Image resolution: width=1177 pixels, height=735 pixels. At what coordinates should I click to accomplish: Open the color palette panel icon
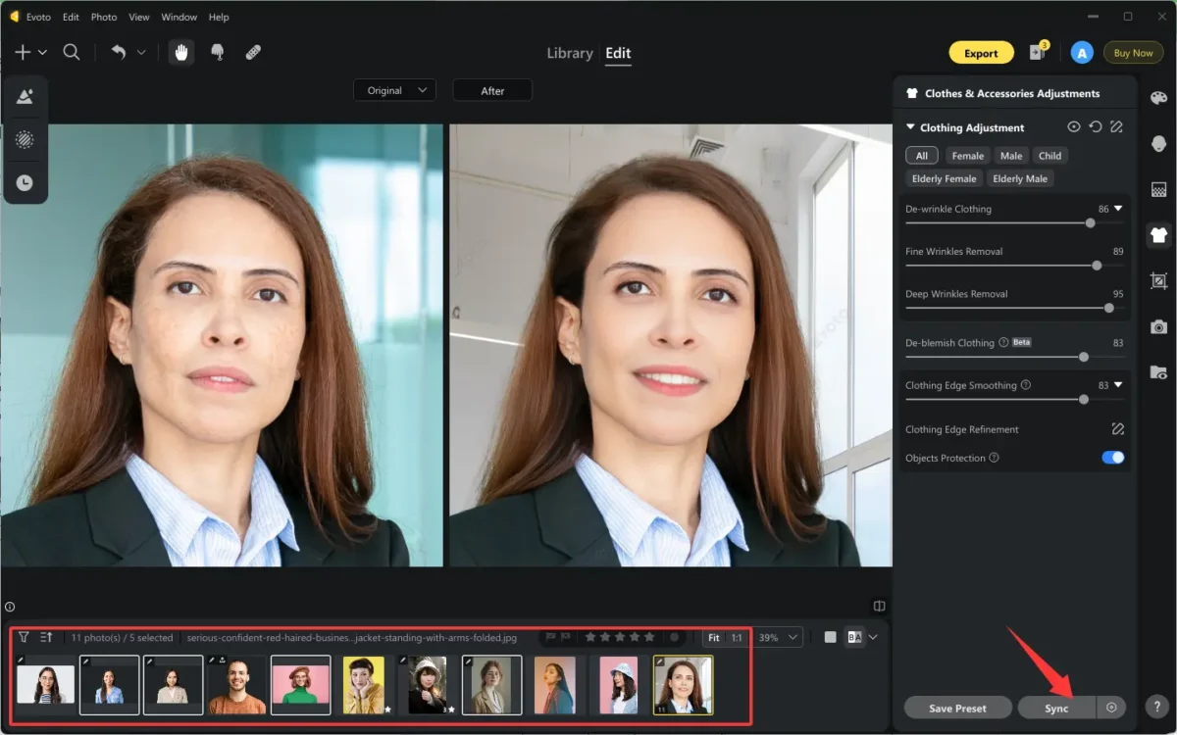coord(1157,98)
